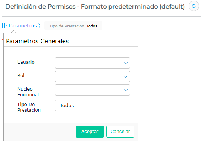Click the Usuario field label

point(26,62)
